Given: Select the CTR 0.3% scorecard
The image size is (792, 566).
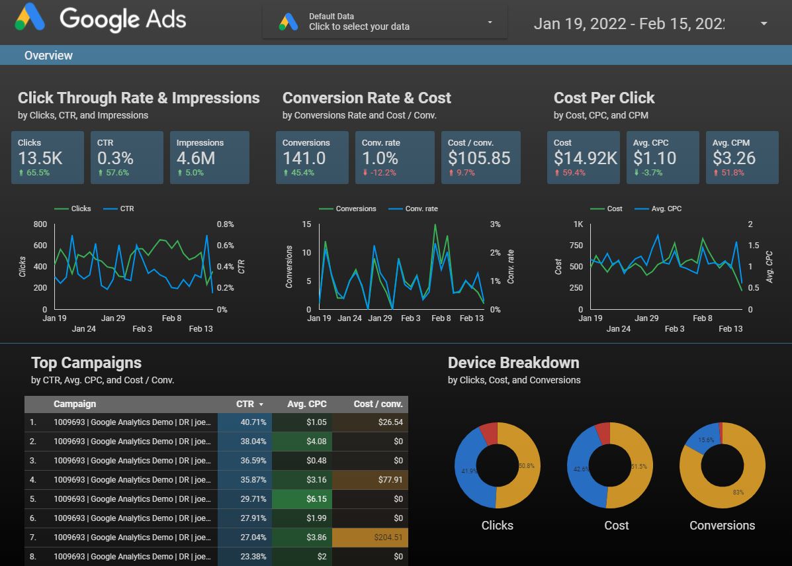Looking at the screenshot, I should (127, 157).
